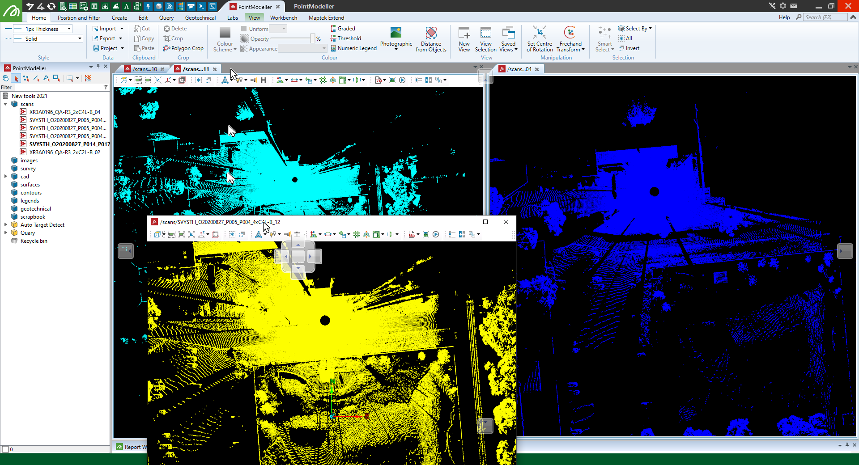Viewport: 859px width, 465px height.
Task: Click the View Selection icon
Action: (485, 34)
